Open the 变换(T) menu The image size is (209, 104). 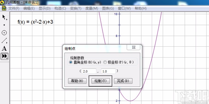[x=76, y=8]
